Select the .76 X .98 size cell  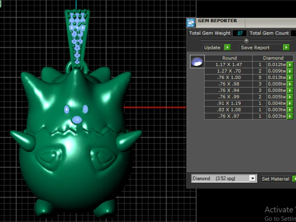pyautogui.click(x=229, y=84)
